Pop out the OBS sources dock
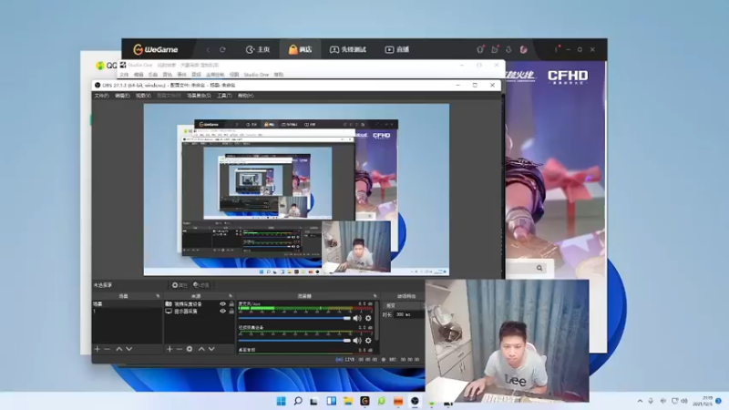This screenshot has width=729, height=410. [231, 296]
